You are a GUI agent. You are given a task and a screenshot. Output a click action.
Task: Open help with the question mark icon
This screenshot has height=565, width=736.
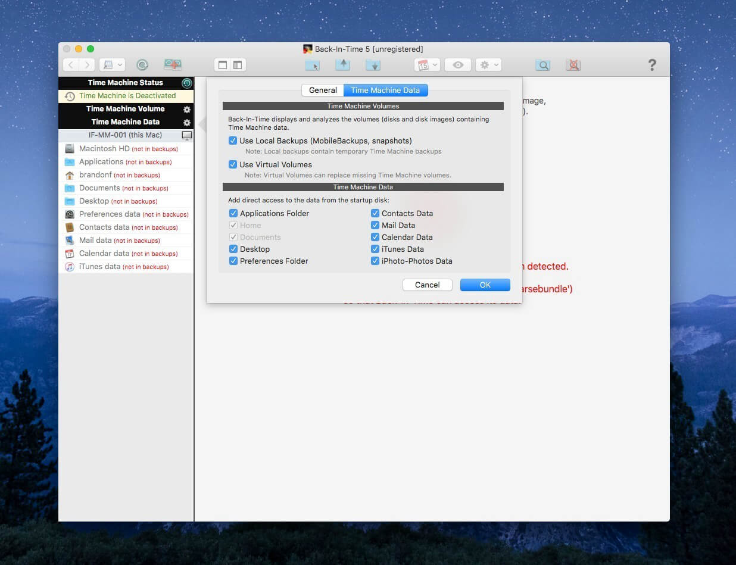(x=652, y=65)
